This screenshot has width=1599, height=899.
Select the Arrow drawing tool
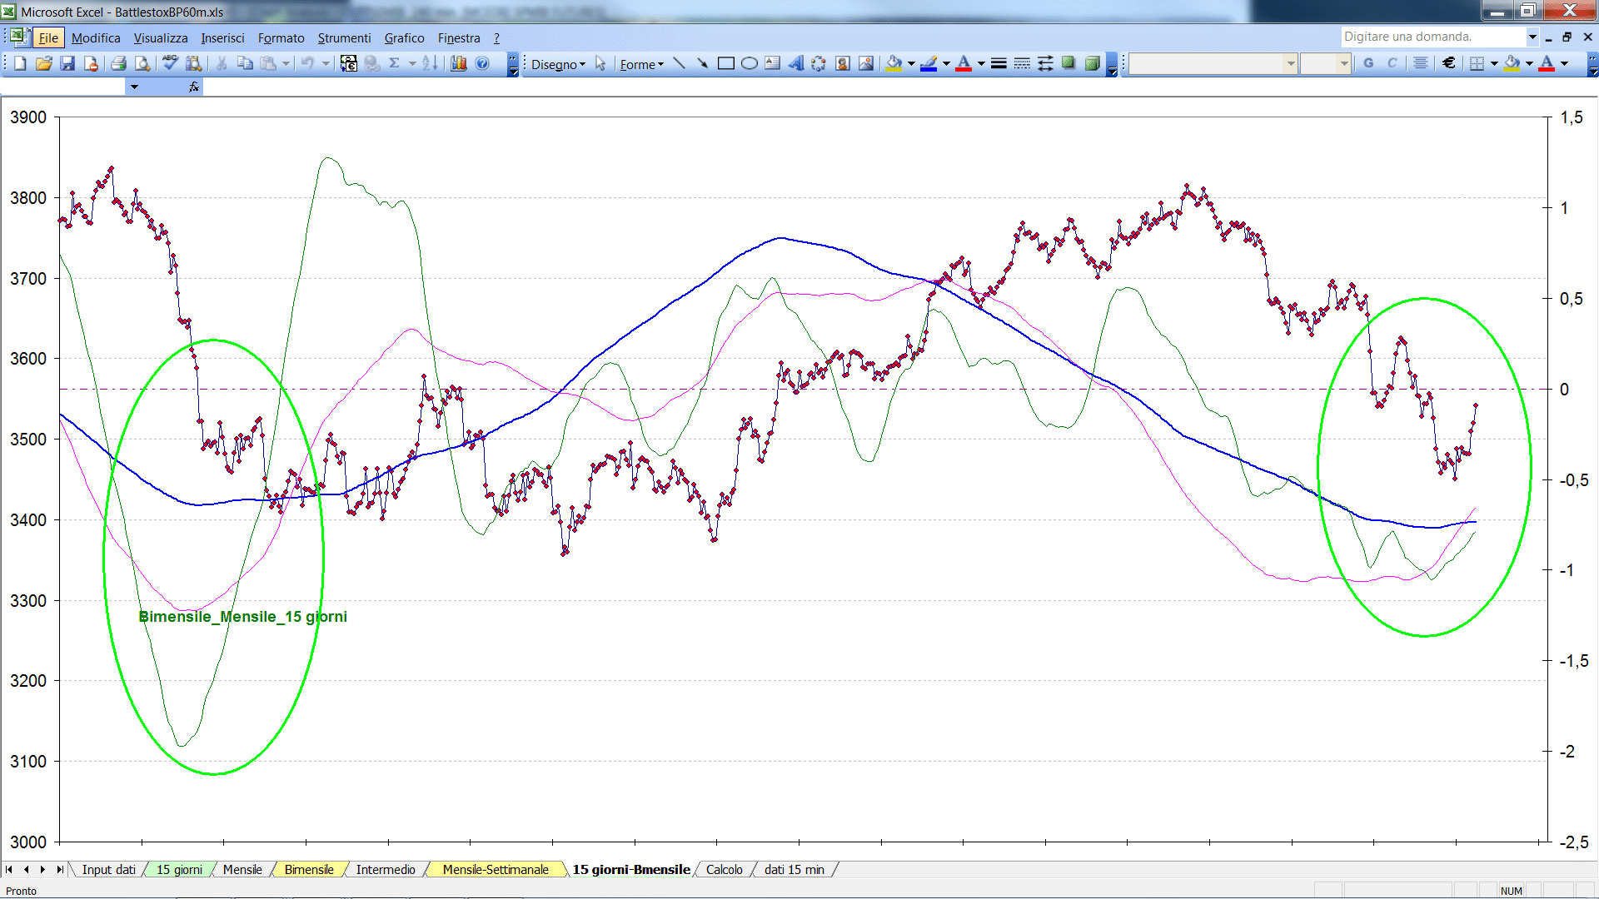(702, 63)
